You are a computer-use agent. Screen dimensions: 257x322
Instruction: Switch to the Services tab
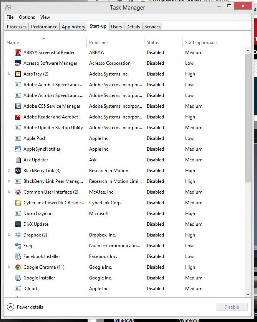pos(153,27)
